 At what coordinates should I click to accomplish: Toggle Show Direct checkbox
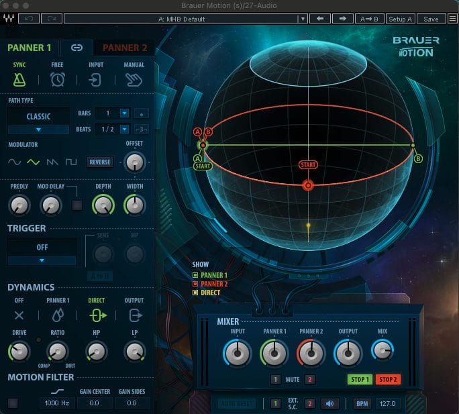tap(195, 293)
